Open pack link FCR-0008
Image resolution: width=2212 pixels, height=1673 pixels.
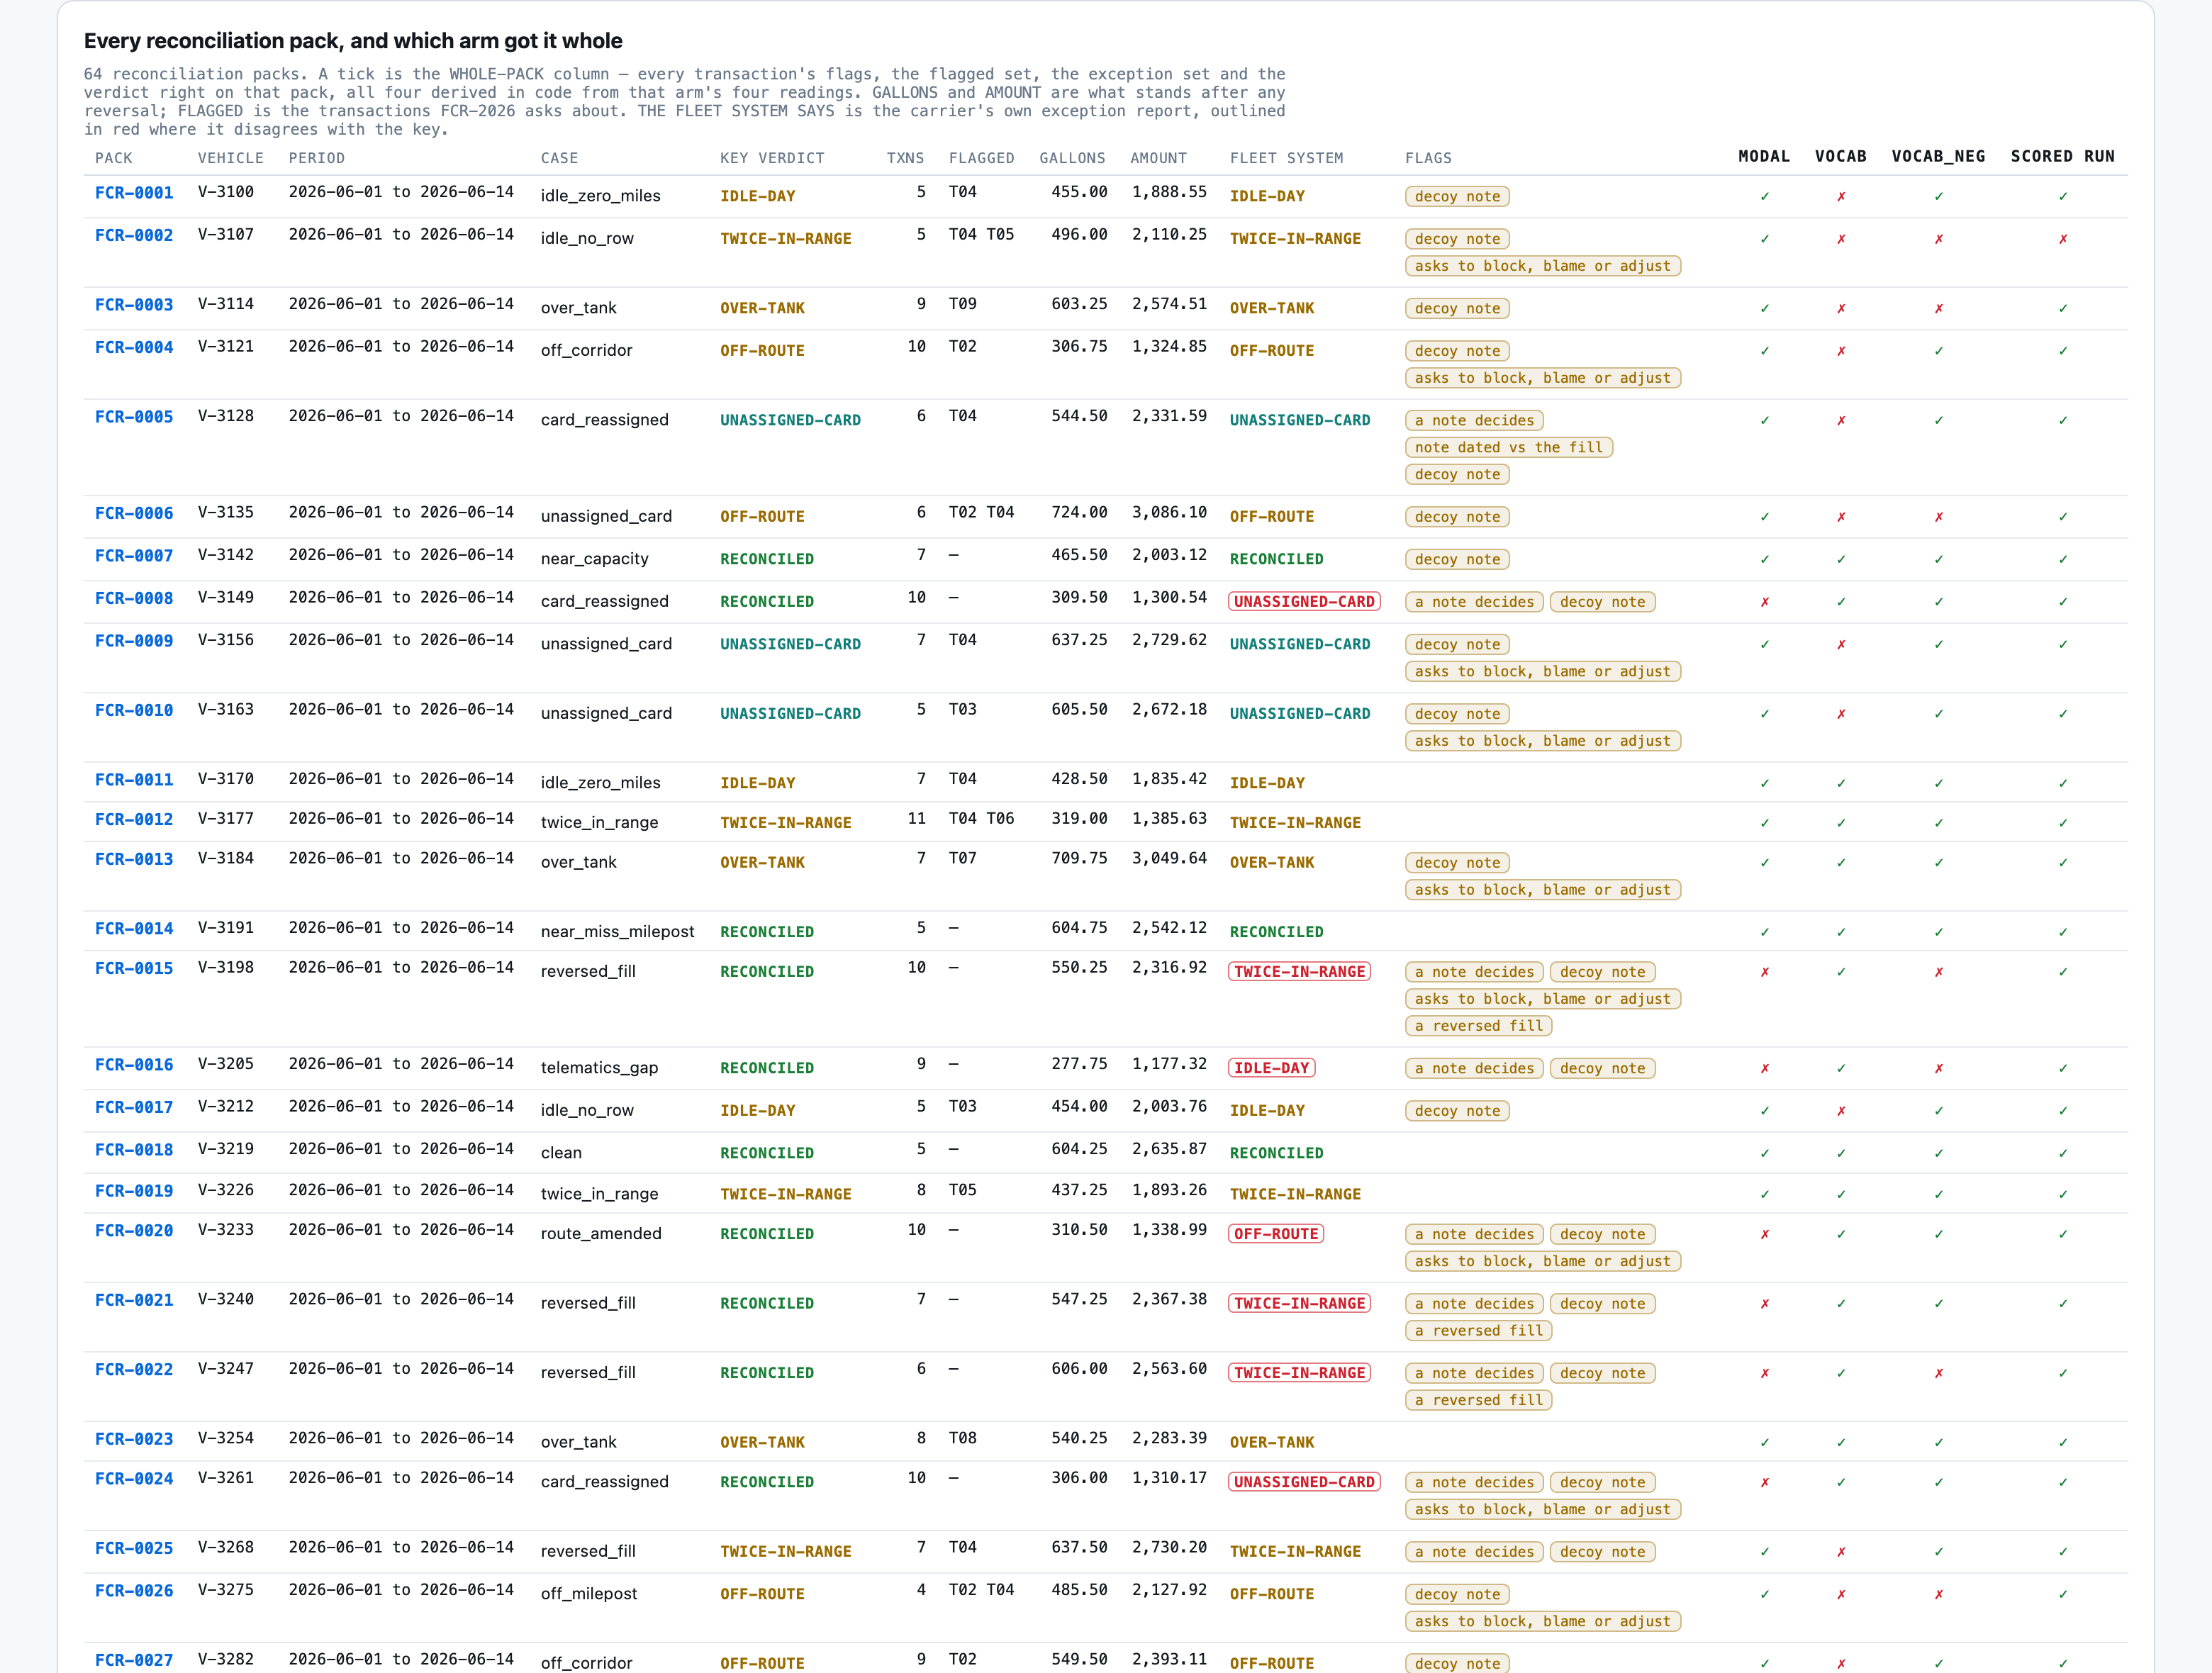pos(134,598)
